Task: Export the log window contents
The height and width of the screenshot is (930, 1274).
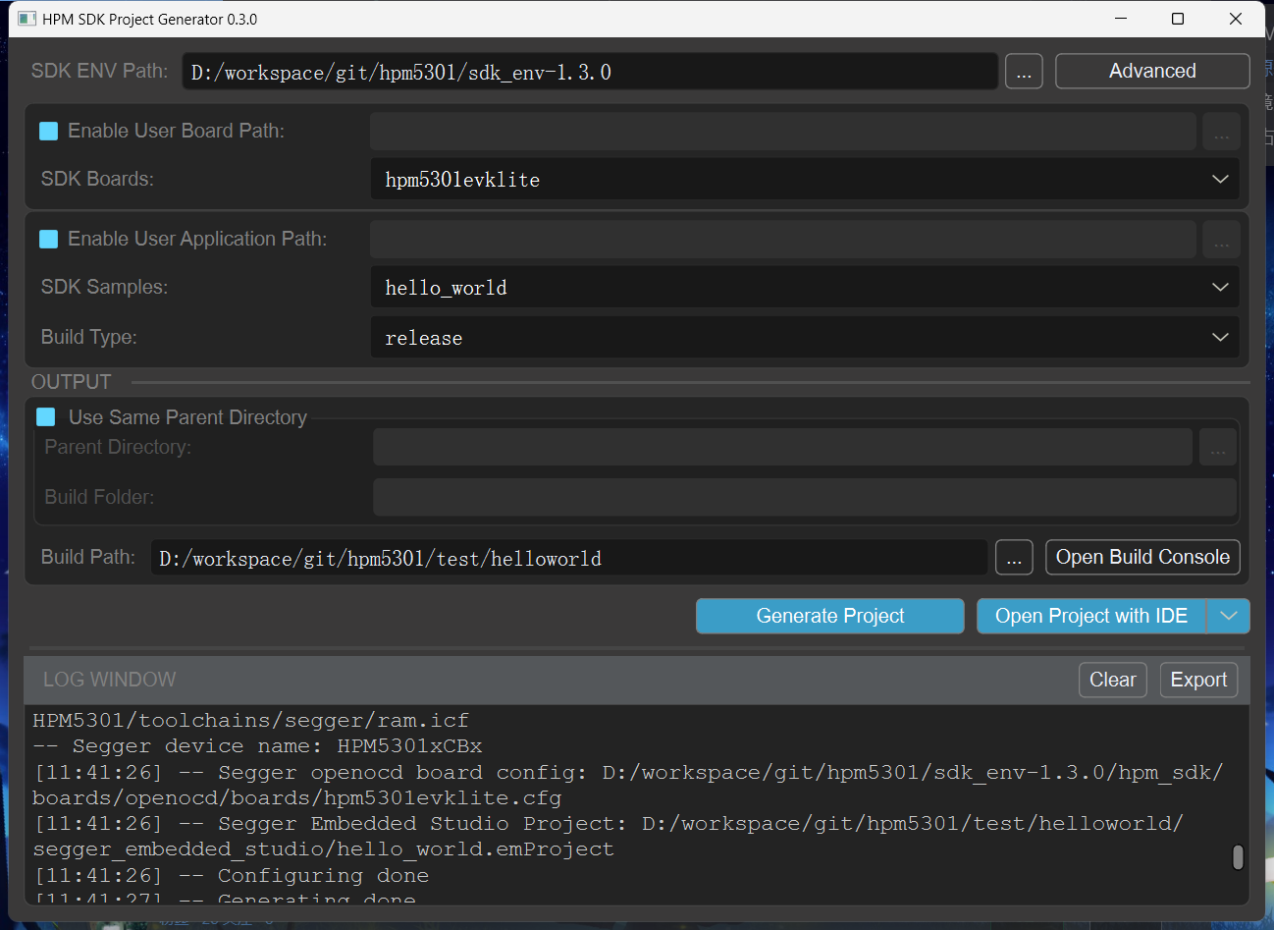Action: click(x=1198, y=680)
